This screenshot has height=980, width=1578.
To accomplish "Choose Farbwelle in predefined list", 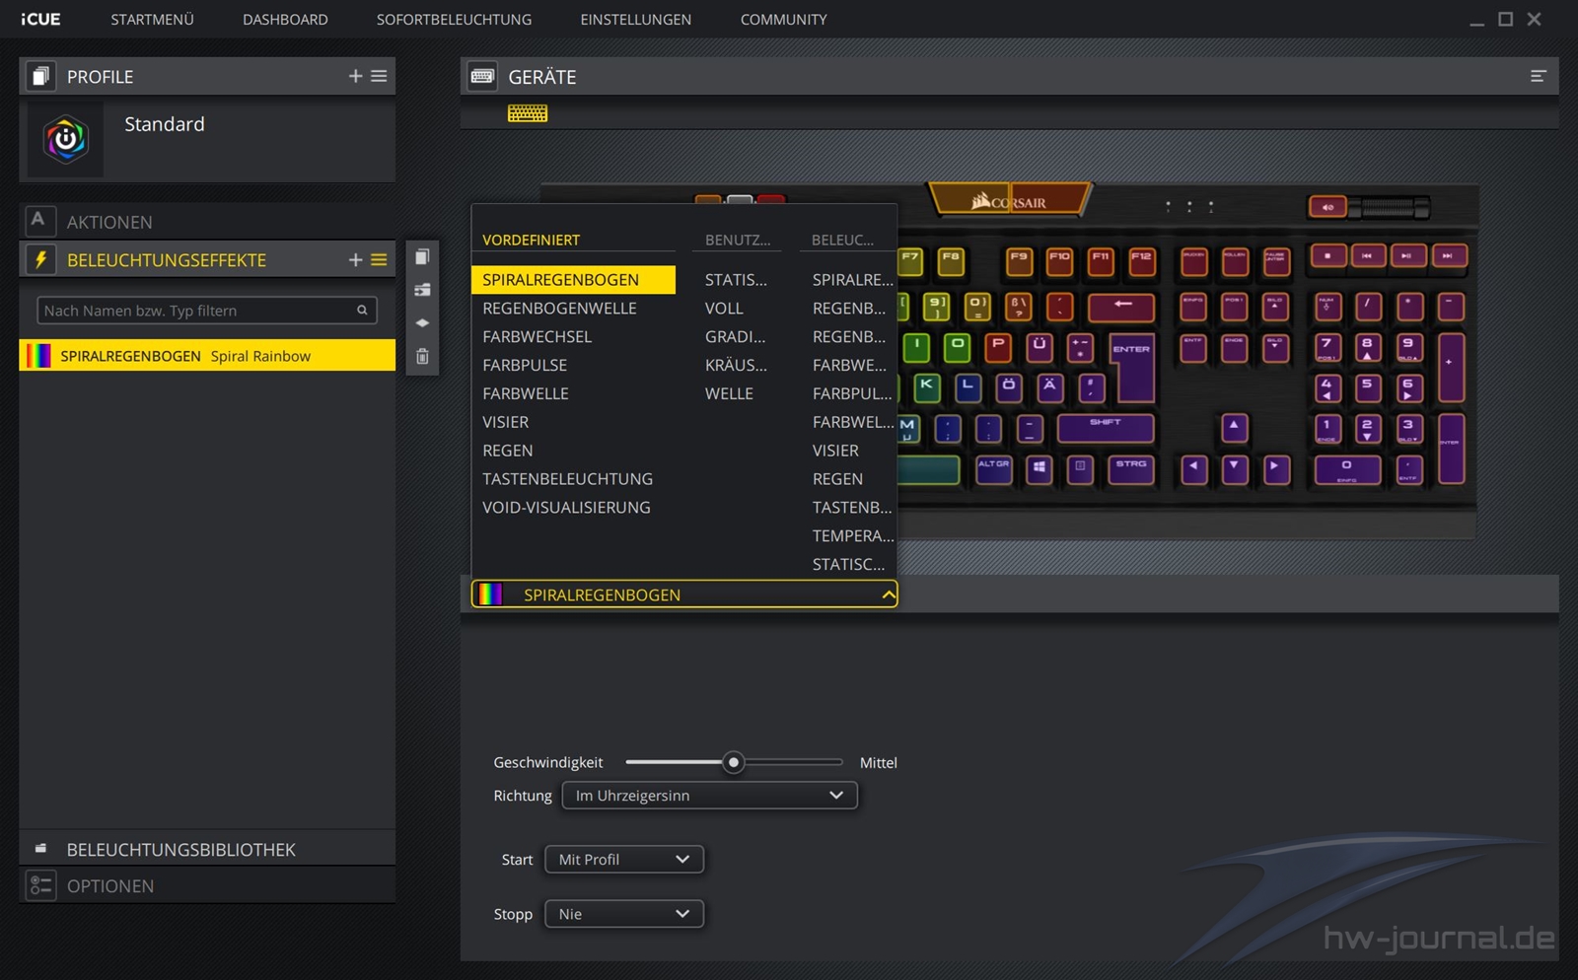I will [525, 393].
